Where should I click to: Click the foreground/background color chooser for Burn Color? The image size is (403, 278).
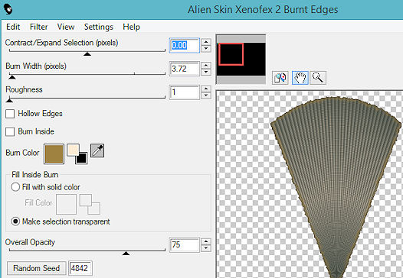(77, 154)
